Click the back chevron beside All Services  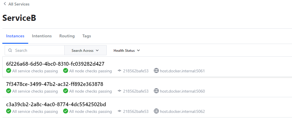(x=5, y=4)
